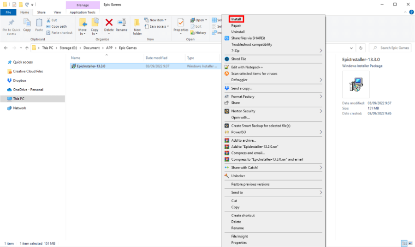Click the ribbon Edit button
Image resolution: width=415 pixels, height=247 pixels.
[196, 26]
